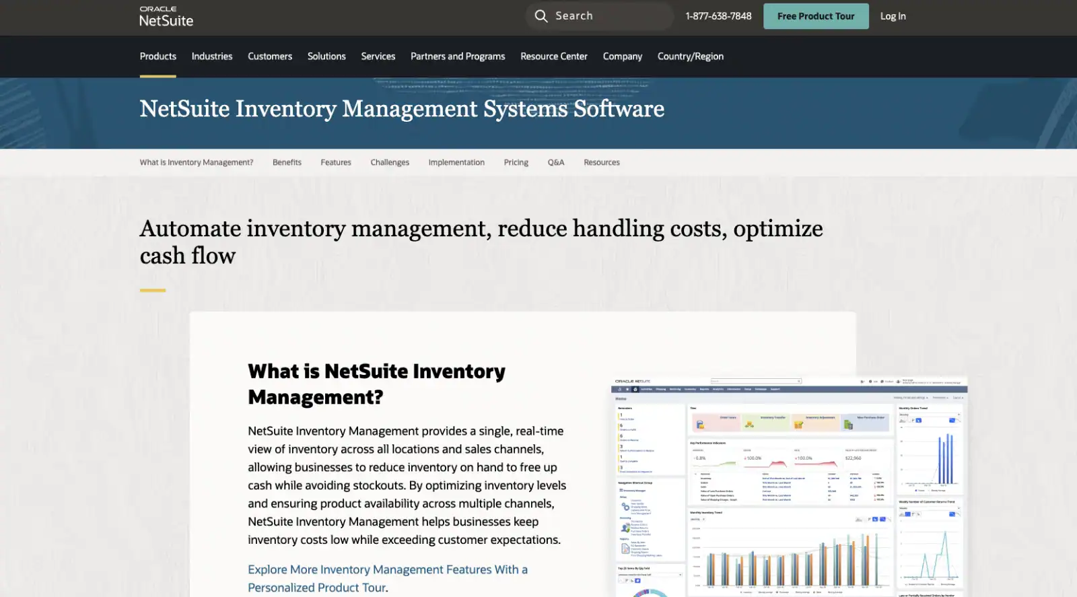Click the What is NetSuite Inventory Management? heading
The height and width of the screenshot is (597, 1077).
click(376, 384)
